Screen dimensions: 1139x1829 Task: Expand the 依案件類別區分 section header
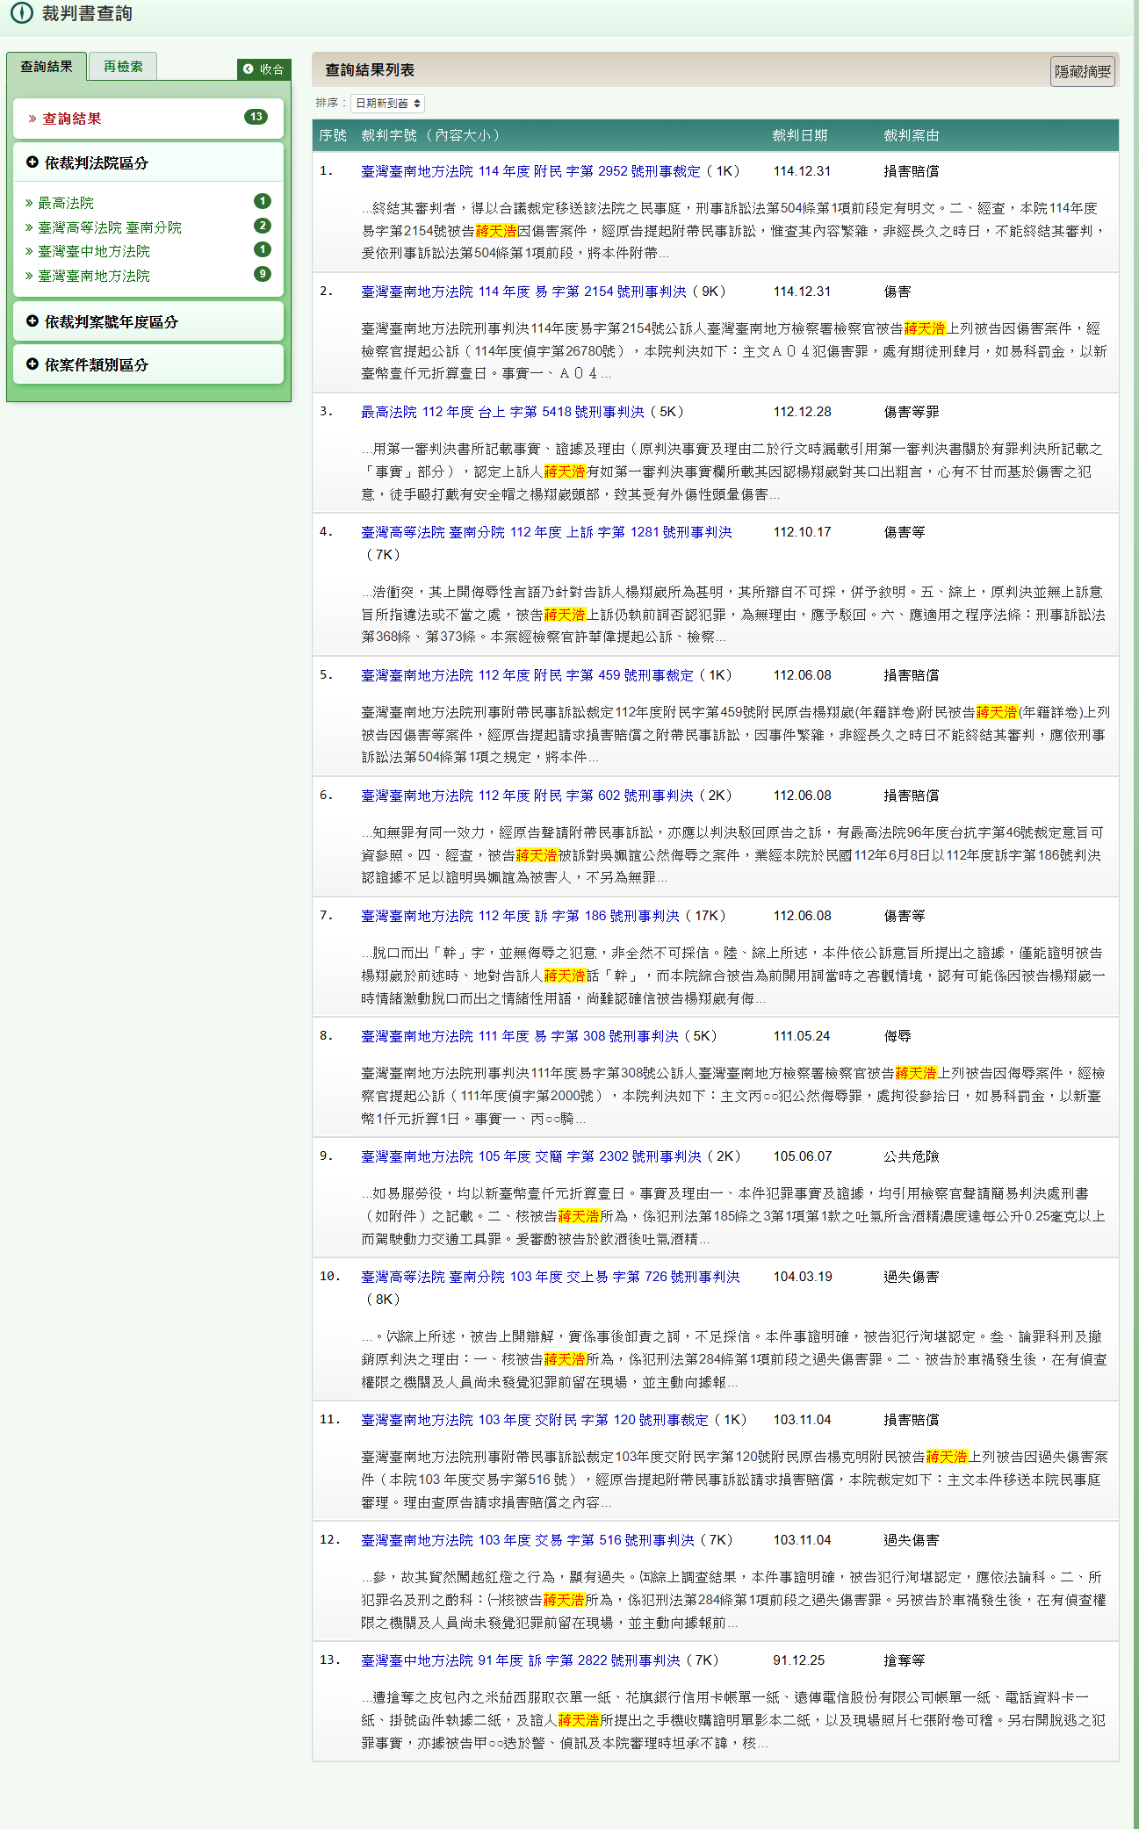pos(97,365)
